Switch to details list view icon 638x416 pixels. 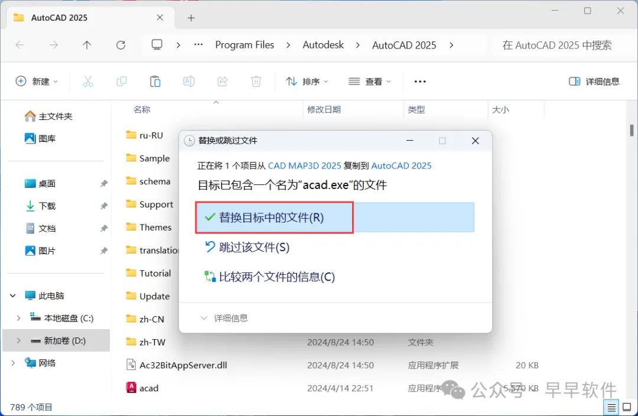(x=611, y=407)
